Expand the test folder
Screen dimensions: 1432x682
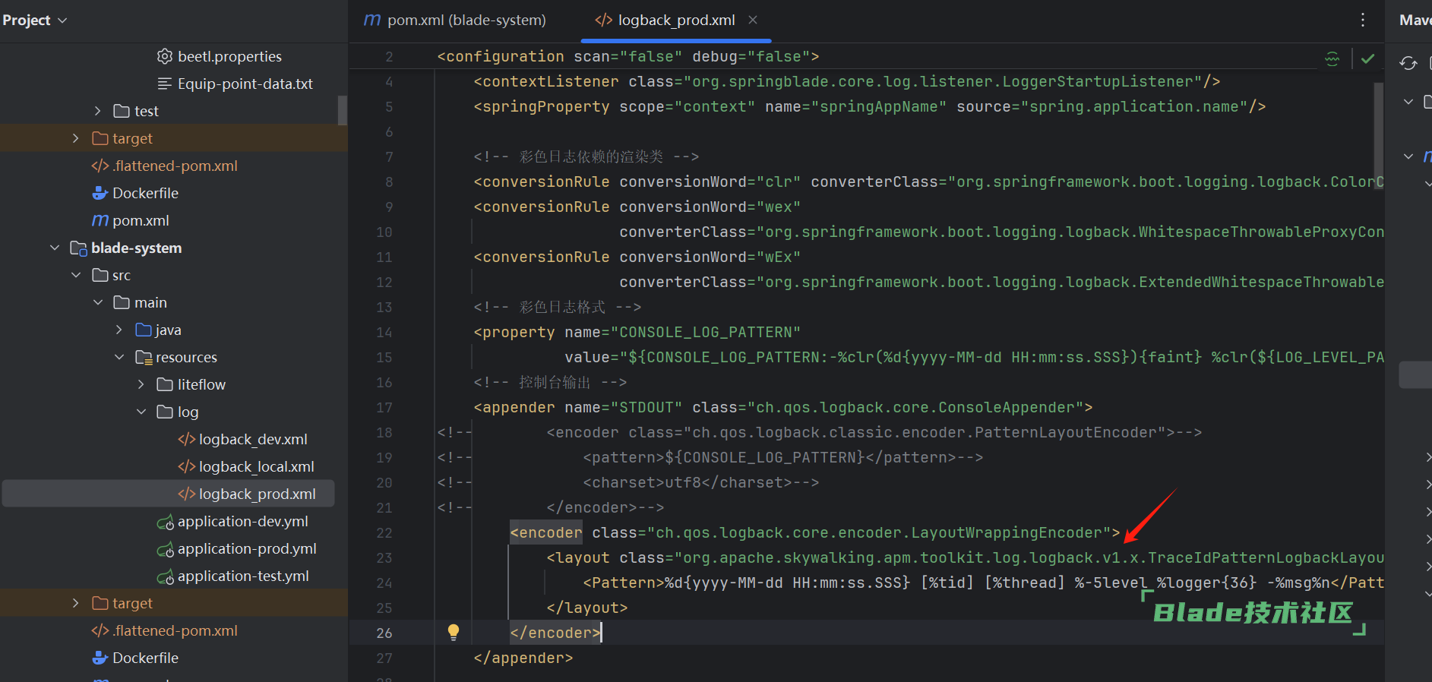pyautogui.click(x=97, y=111)
